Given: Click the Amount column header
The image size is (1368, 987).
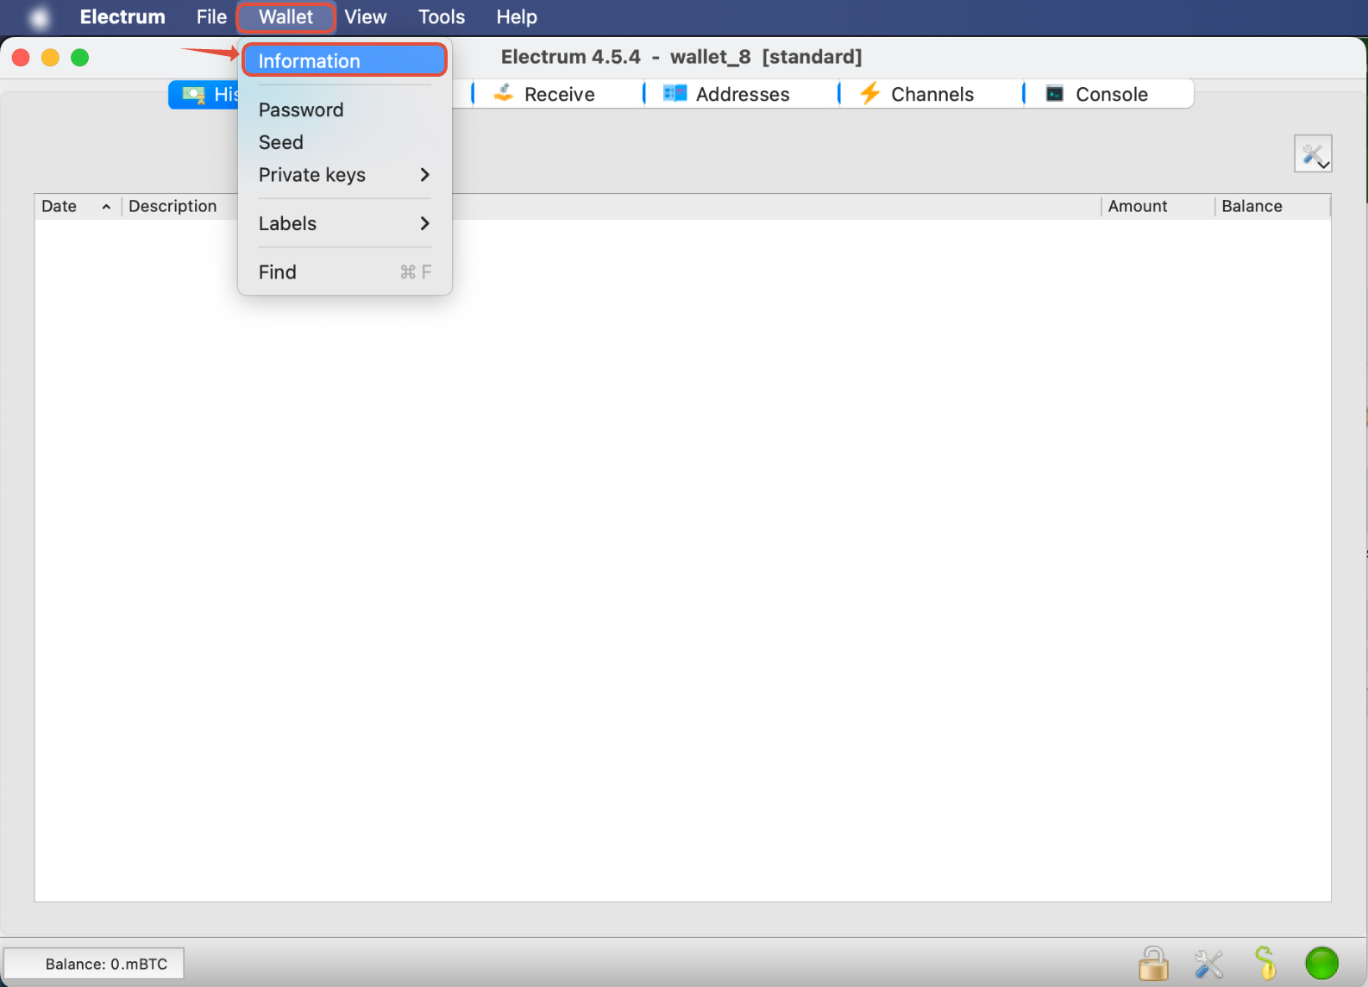Looking at the screenshot, I should [1158, 206].
